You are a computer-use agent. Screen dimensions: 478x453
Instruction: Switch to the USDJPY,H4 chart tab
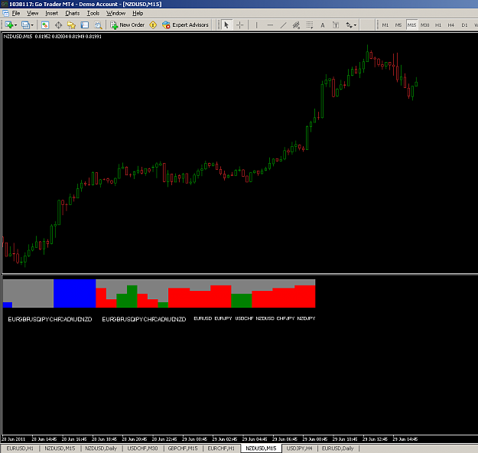(x=299, y=448)
